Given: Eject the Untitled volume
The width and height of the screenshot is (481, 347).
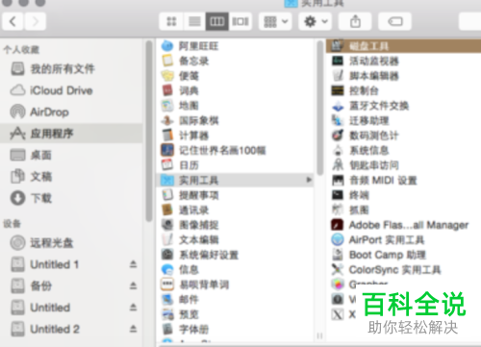Looking at the screenshot, I should pos(134,308).
